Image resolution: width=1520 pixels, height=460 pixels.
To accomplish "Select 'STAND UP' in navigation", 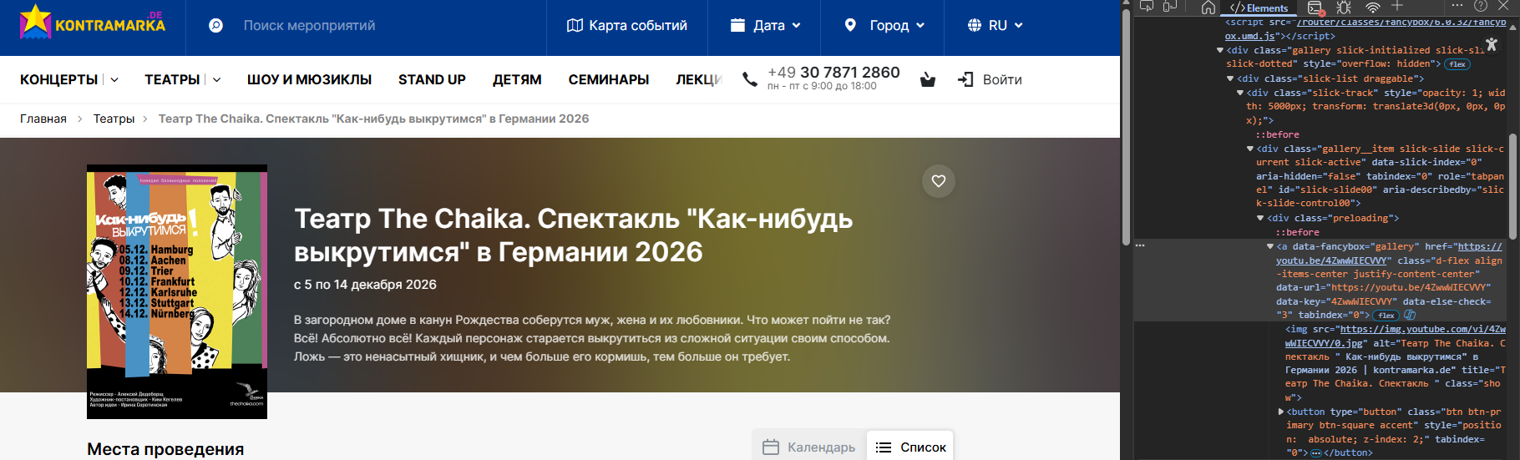I will click(x=432, y=80).
